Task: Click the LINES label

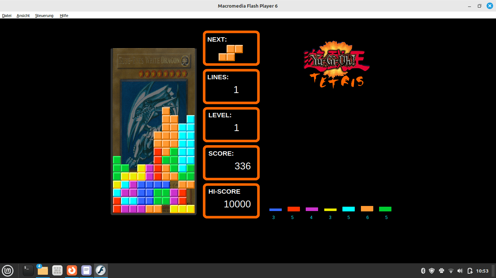Action: [x=218, y=77]
